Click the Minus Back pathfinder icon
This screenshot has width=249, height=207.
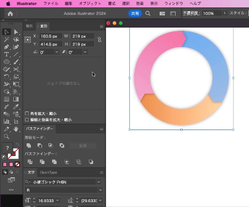tap(91, 162)
